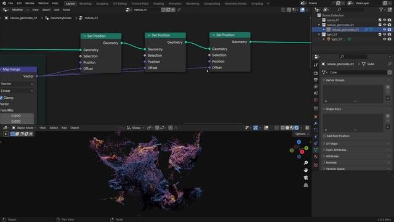This screenshot has width=394, height=222.
Task: Hide the highlighted nebula_geonodes_01 object eye
Action: pos(384,30)
